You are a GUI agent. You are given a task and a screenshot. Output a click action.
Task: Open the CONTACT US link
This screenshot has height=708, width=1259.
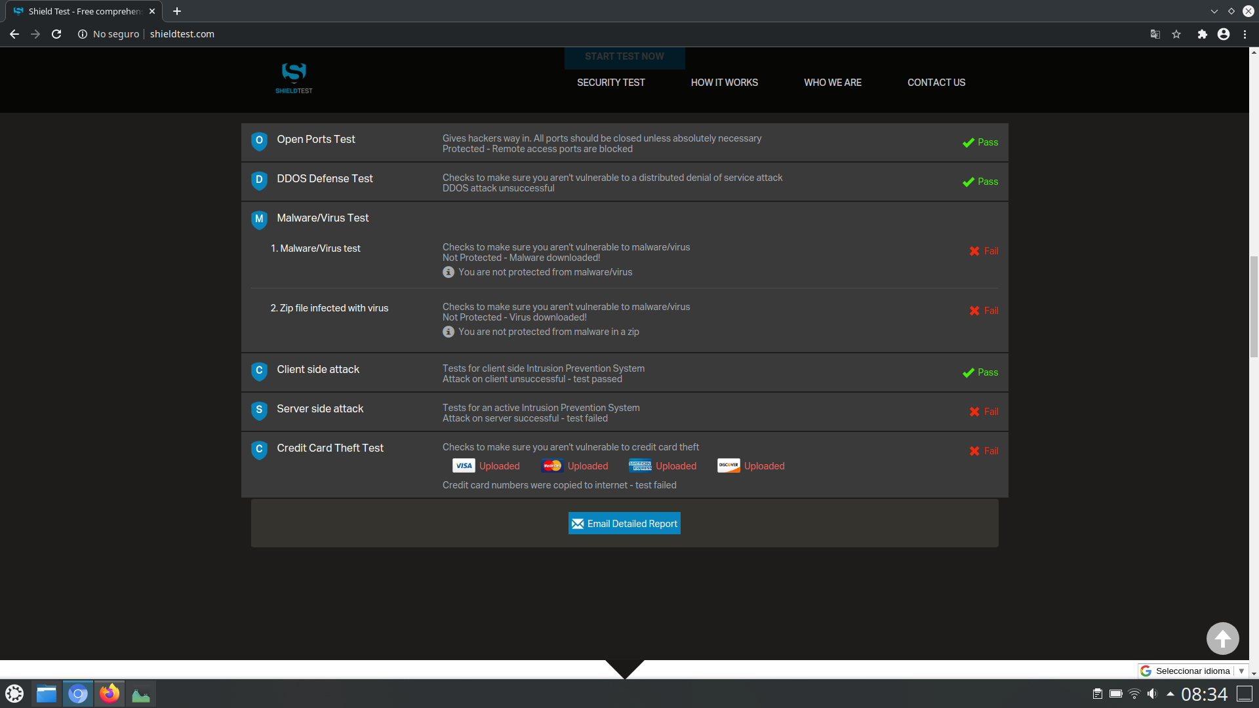tap(936, 83)
